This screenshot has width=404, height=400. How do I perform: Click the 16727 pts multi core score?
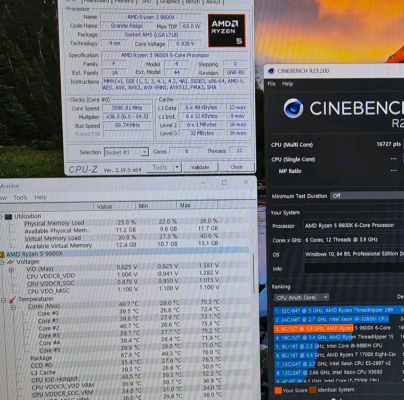click(389, 144)
